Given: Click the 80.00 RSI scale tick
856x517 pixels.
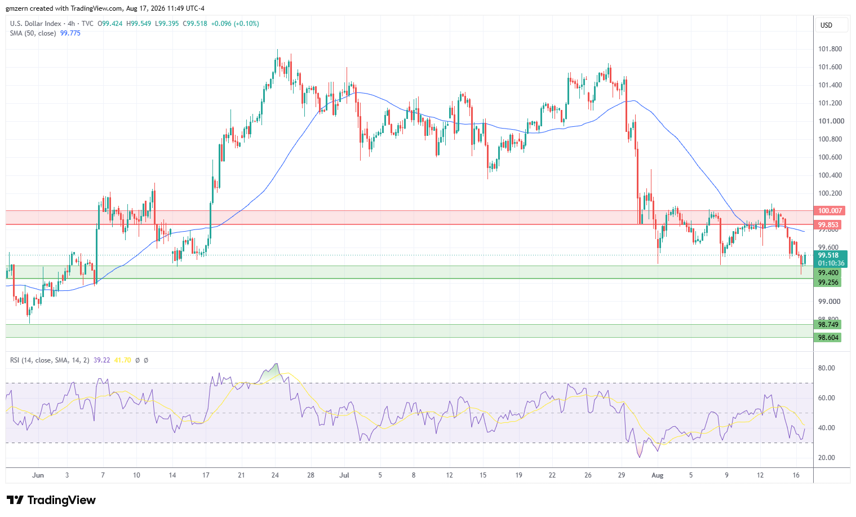Looking at the screenshot, I should tap(827, 368).
